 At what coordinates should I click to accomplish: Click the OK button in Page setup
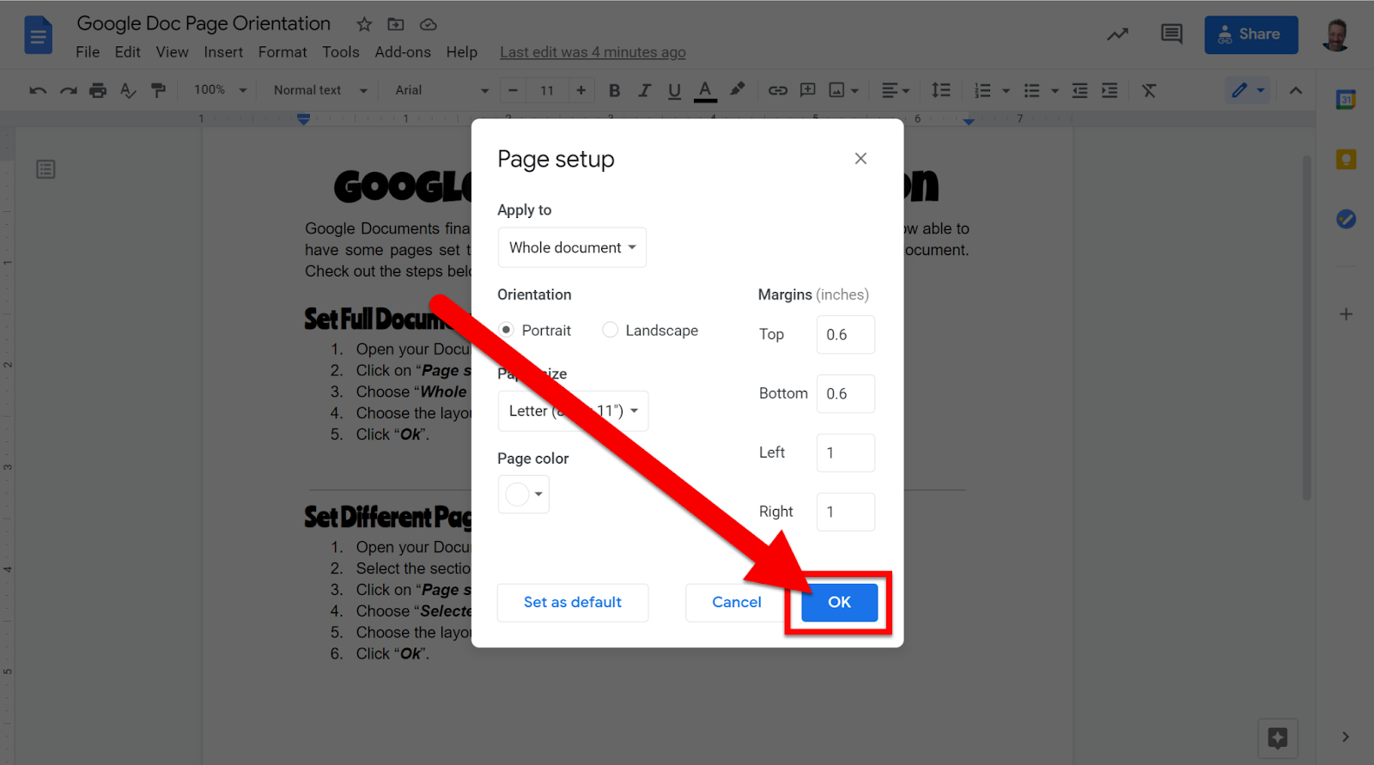[839, 603]
